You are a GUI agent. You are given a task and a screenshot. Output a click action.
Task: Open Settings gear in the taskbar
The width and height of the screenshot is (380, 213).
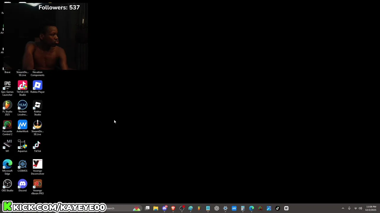[x=225, y=208]
